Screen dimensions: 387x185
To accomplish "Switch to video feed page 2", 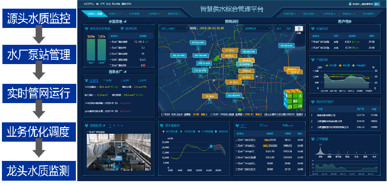I will click(114, 125).
